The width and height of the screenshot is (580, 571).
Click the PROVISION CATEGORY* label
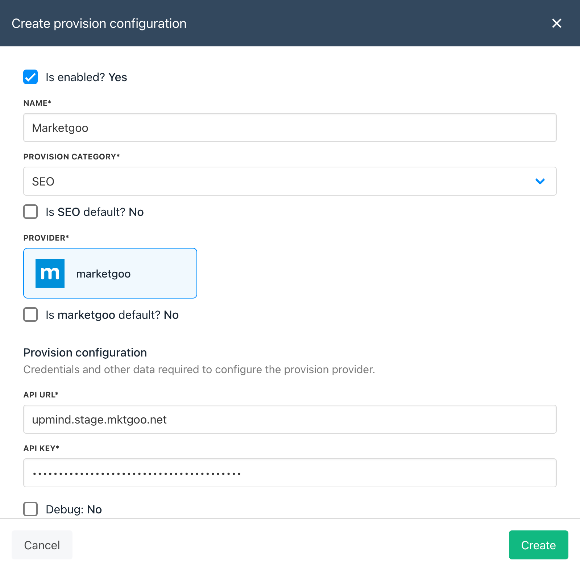tap(72, 157)
